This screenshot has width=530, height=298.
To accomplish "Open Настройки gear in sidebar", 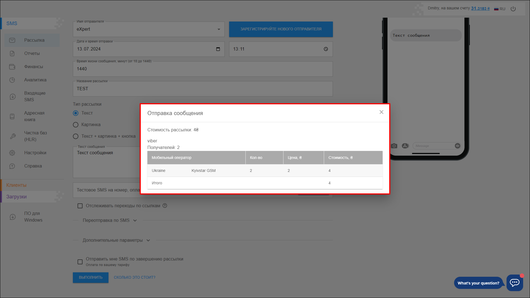I will coord(35,153).
